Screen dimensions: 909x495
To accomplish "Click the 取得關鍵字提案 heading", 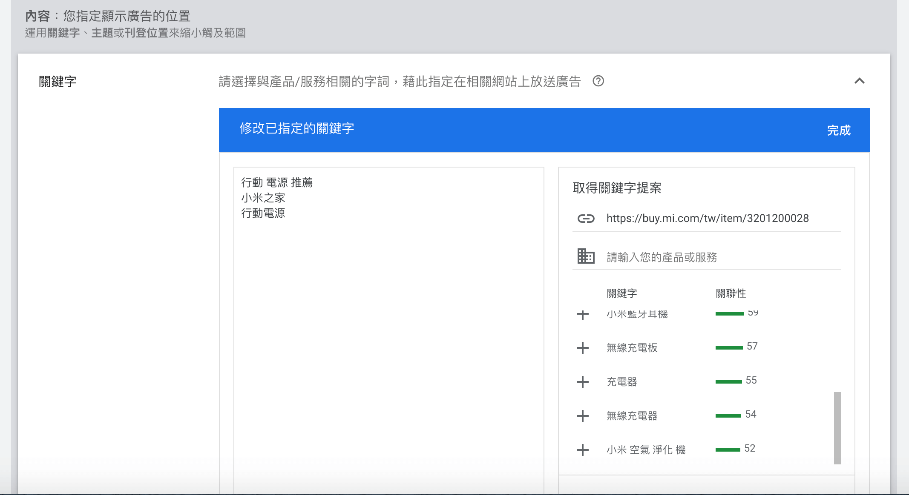I will pos(617,188).
